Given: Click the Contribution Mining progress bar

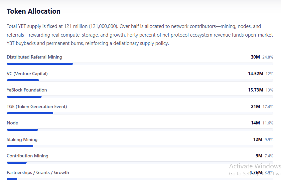Looking at the screenshot, I should [x=140, y=163].
